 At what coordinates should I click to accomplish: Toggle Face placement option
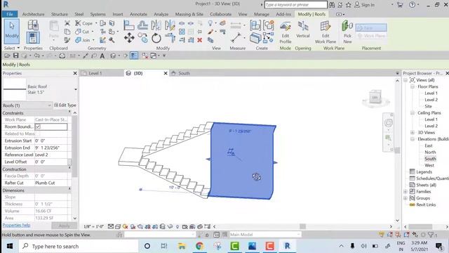click(371, 27)
